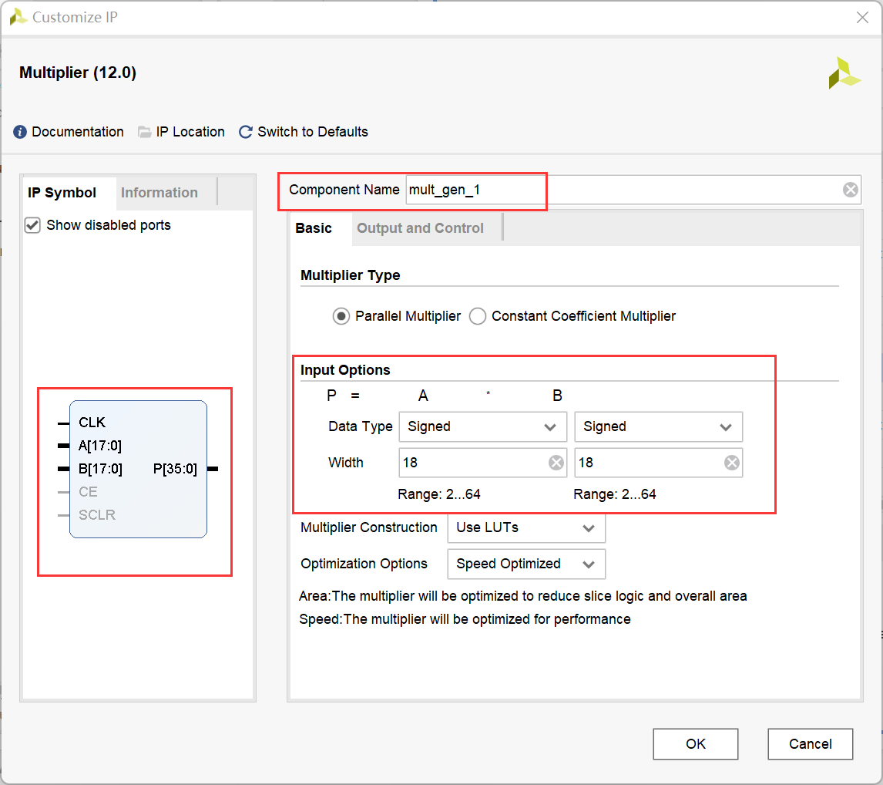Open the Documentation info icon

20,132
